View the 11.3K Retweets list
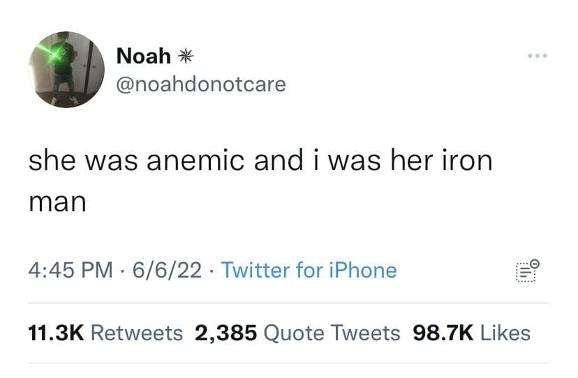Image resolution: width=578 pixels, height=378 pixels. pyautogui.click(x=105, y=333)
